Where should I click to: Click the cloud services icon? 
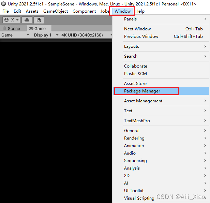click(x=27, y=20)
